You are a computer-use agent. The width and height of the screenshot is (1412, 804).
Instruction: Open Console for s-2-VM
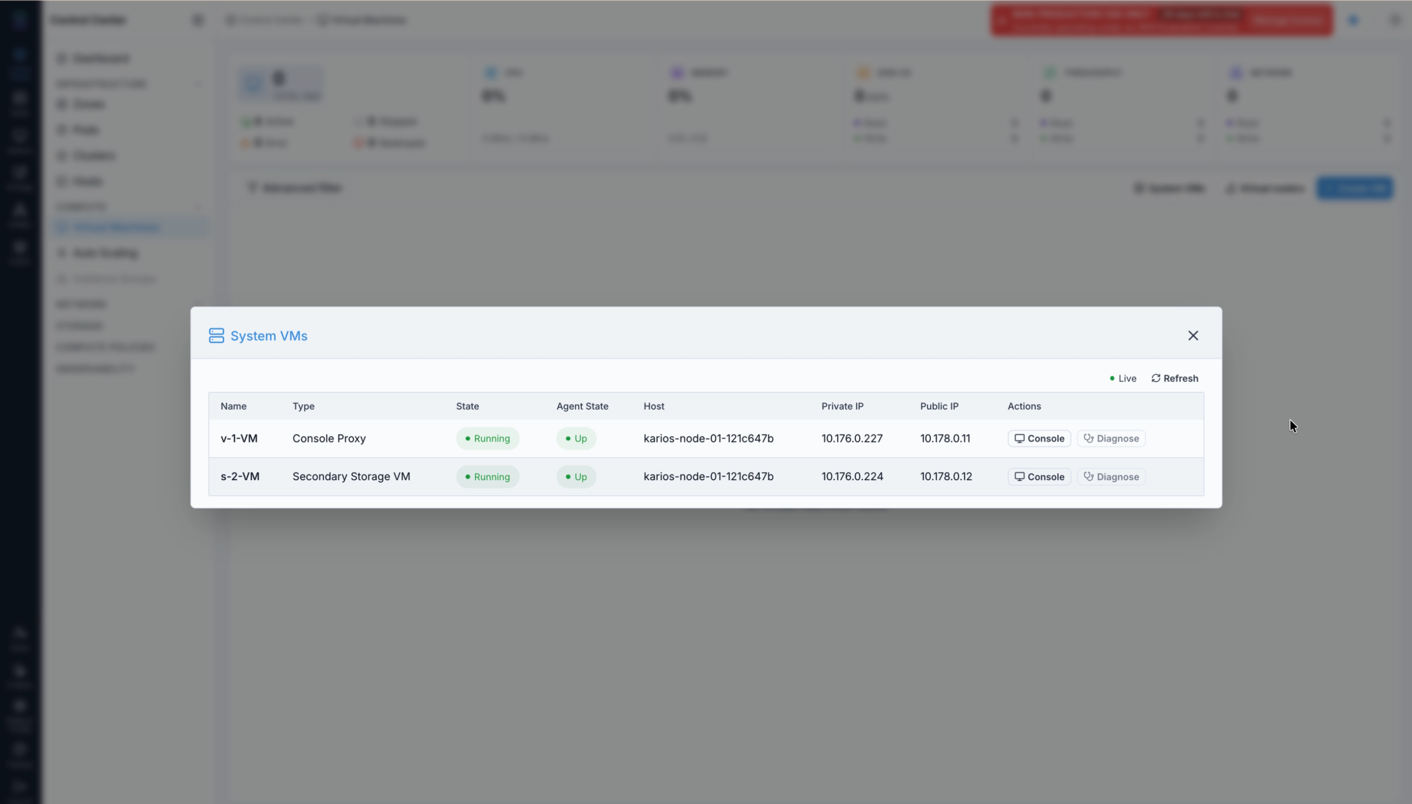1039,476
